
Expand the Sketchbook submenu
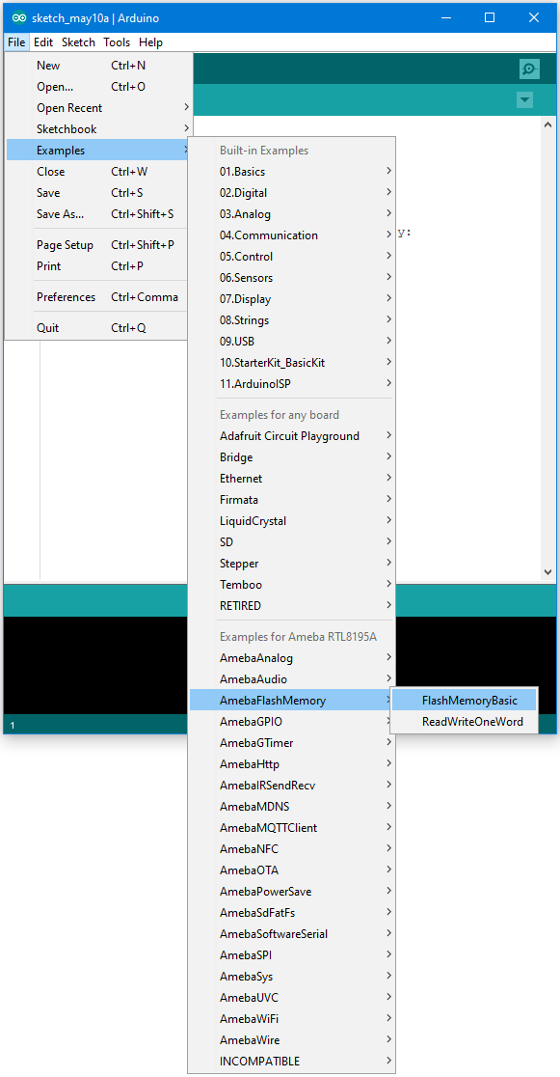tap(99, 129)
